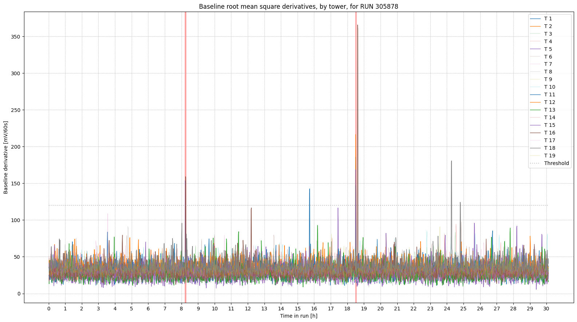577x322 pixels.
Task: Click the plot title mentioning RUN 305878
Action: 298,7
